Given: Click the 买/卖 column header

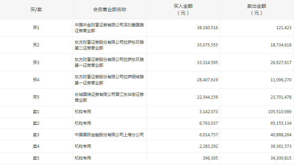Looking at the screenshot, I should [36, 9].
